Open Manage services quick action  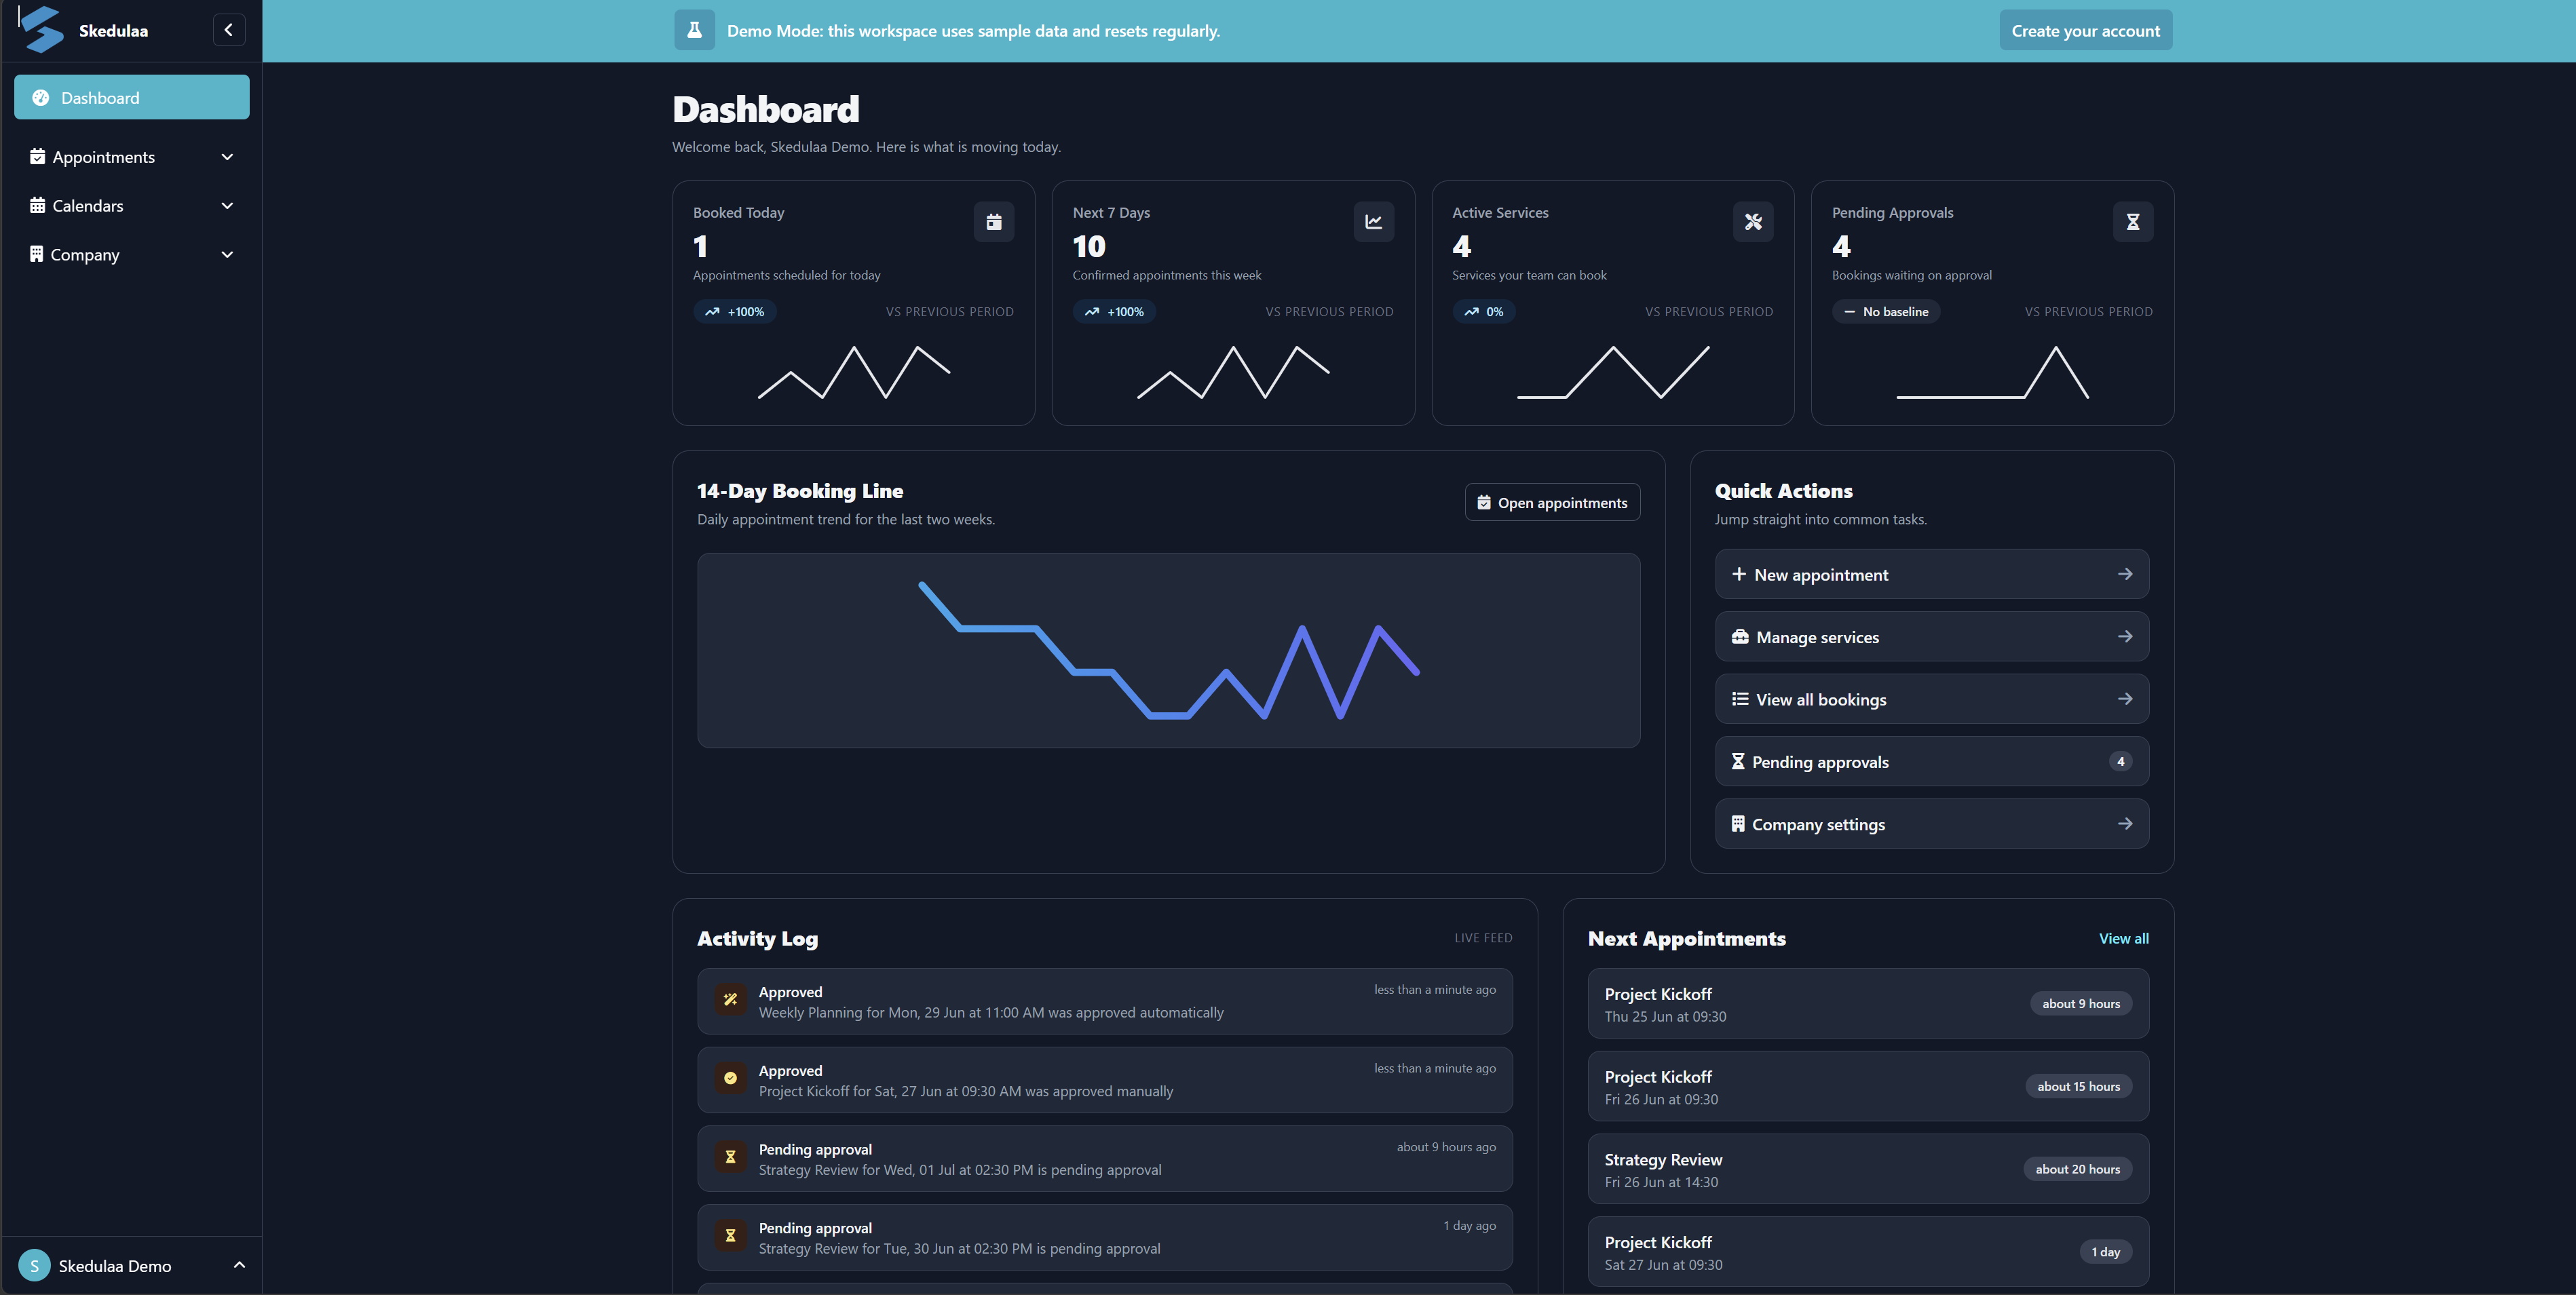click(x=1931, y=637)
